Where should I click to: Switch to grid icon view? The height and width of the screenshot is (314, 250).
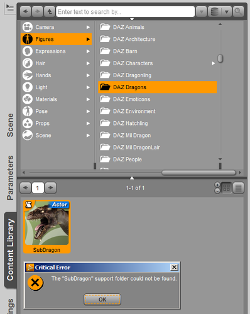227,188
